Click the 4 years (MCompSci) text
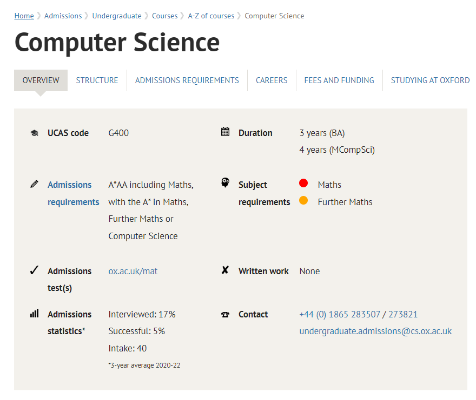Viewport: 476px width, 400px height. (337, 150)
